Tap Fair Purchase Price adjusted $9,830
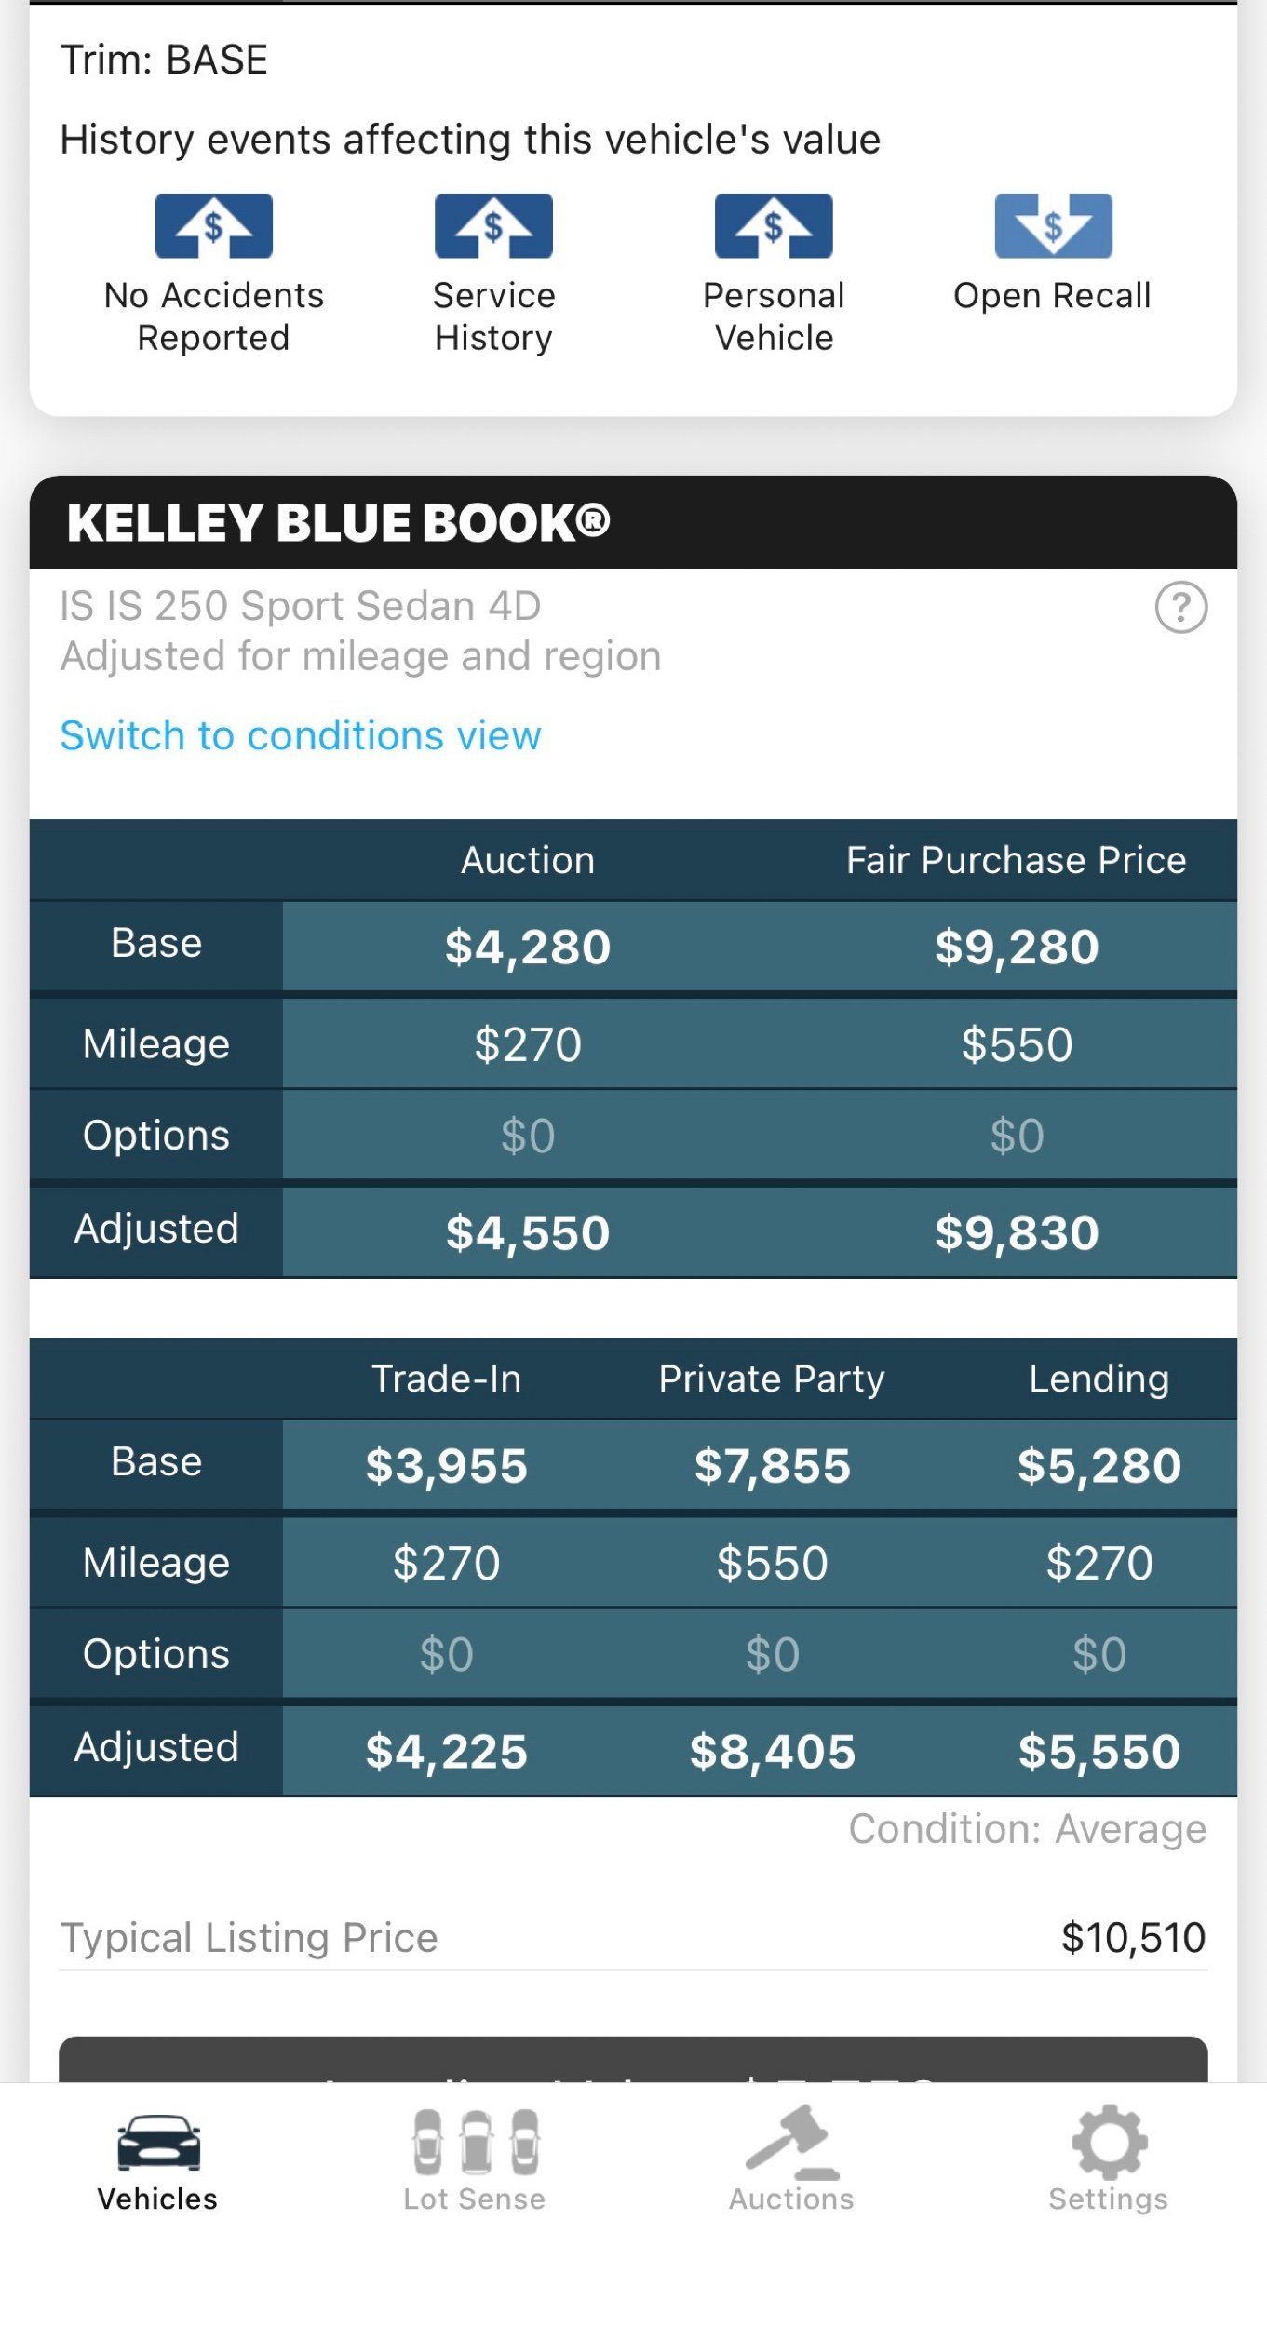Viewport: 1267px width, 2327px height. point(1017,1232)
